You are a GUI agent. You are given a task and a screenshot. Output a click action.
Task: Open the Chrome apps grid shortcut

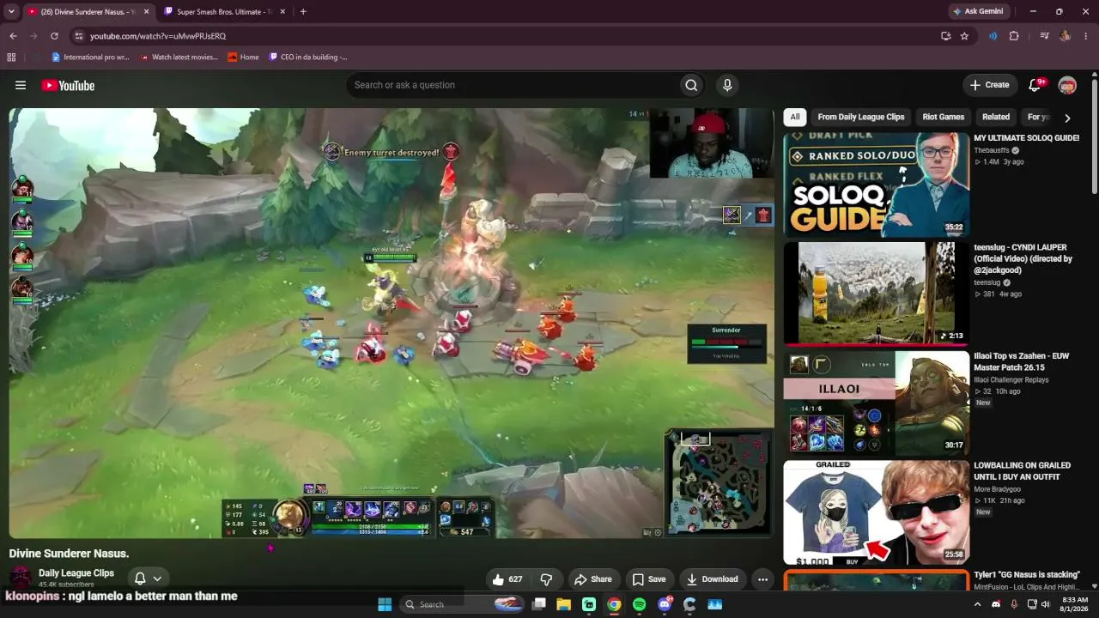tap(11, 58)
